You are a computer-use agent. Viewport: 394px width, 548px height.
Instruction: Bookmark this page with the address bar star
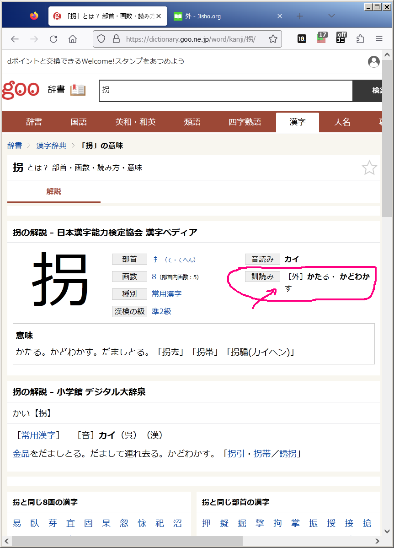273,39
